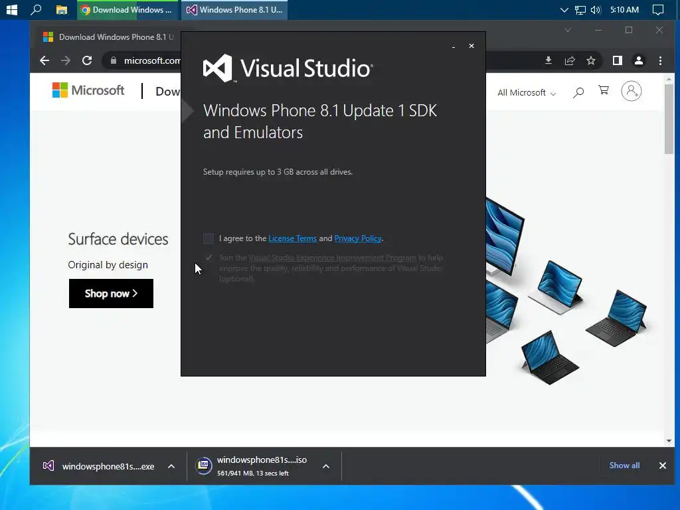Sign in with the account icon
This screenshot has width=680, height=510.
click(632, 91)
